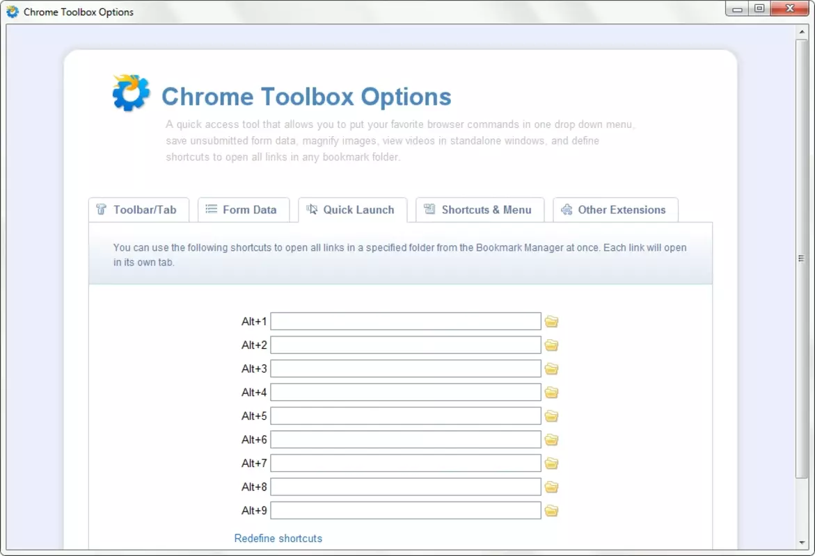The height and width of the screenshot is (556, 815).
Task: Click the scrollbar up arrow
Action: pos(802,32)
